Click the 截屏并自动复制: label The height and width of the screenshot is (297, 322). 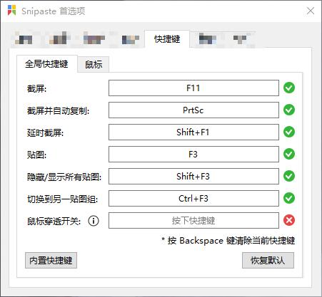tap(58, 111)
